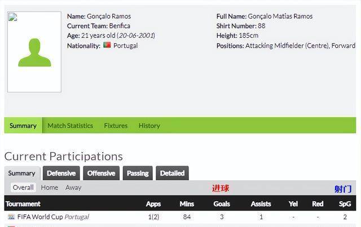This screenshot has width=361, height=227.
Task: Sort table by Assists column
Action: click(261, 204)
